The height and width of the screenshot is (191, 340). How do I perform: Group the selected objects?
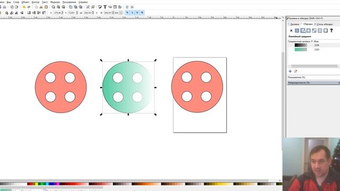click(88, 7)
